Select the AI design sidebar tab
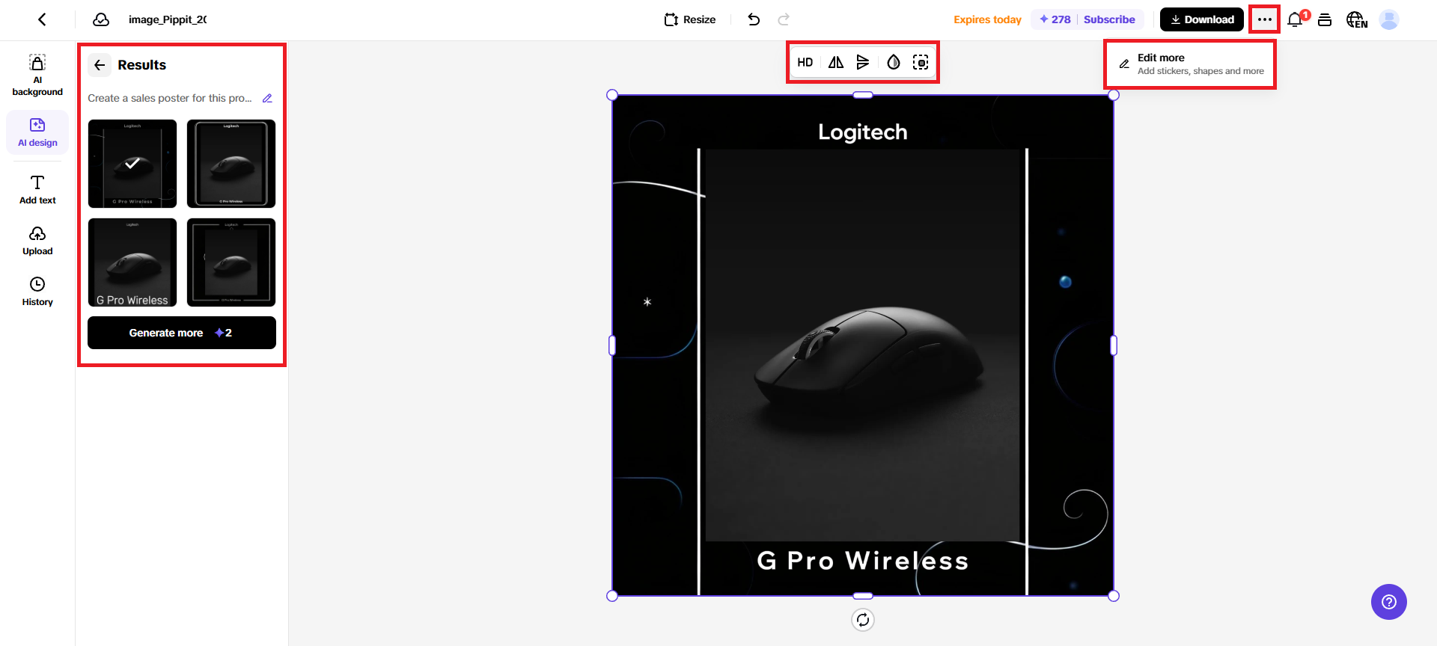The height and width of the screenshot is (646, 1437). (x=37, y=132)
